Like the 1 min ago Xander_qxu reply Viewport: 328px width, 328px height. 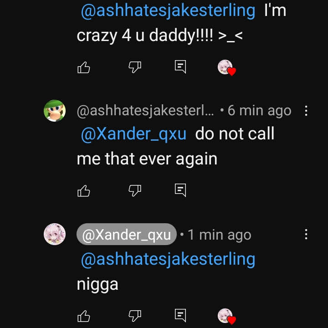coord(84,316)
